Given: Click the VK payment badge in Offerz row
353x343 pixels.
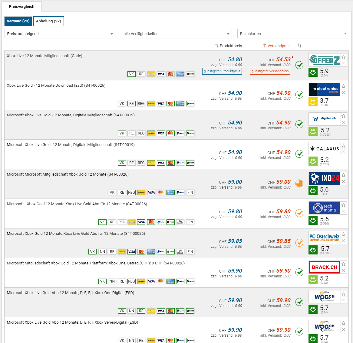Looking at the screenshot, I should pos(131,74).
